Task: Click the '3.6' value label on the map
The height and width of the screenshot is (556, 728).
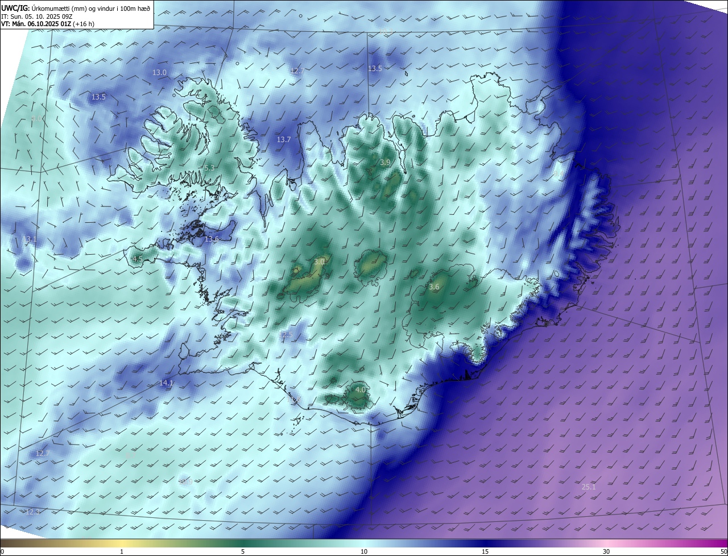Action: point(434,287)
